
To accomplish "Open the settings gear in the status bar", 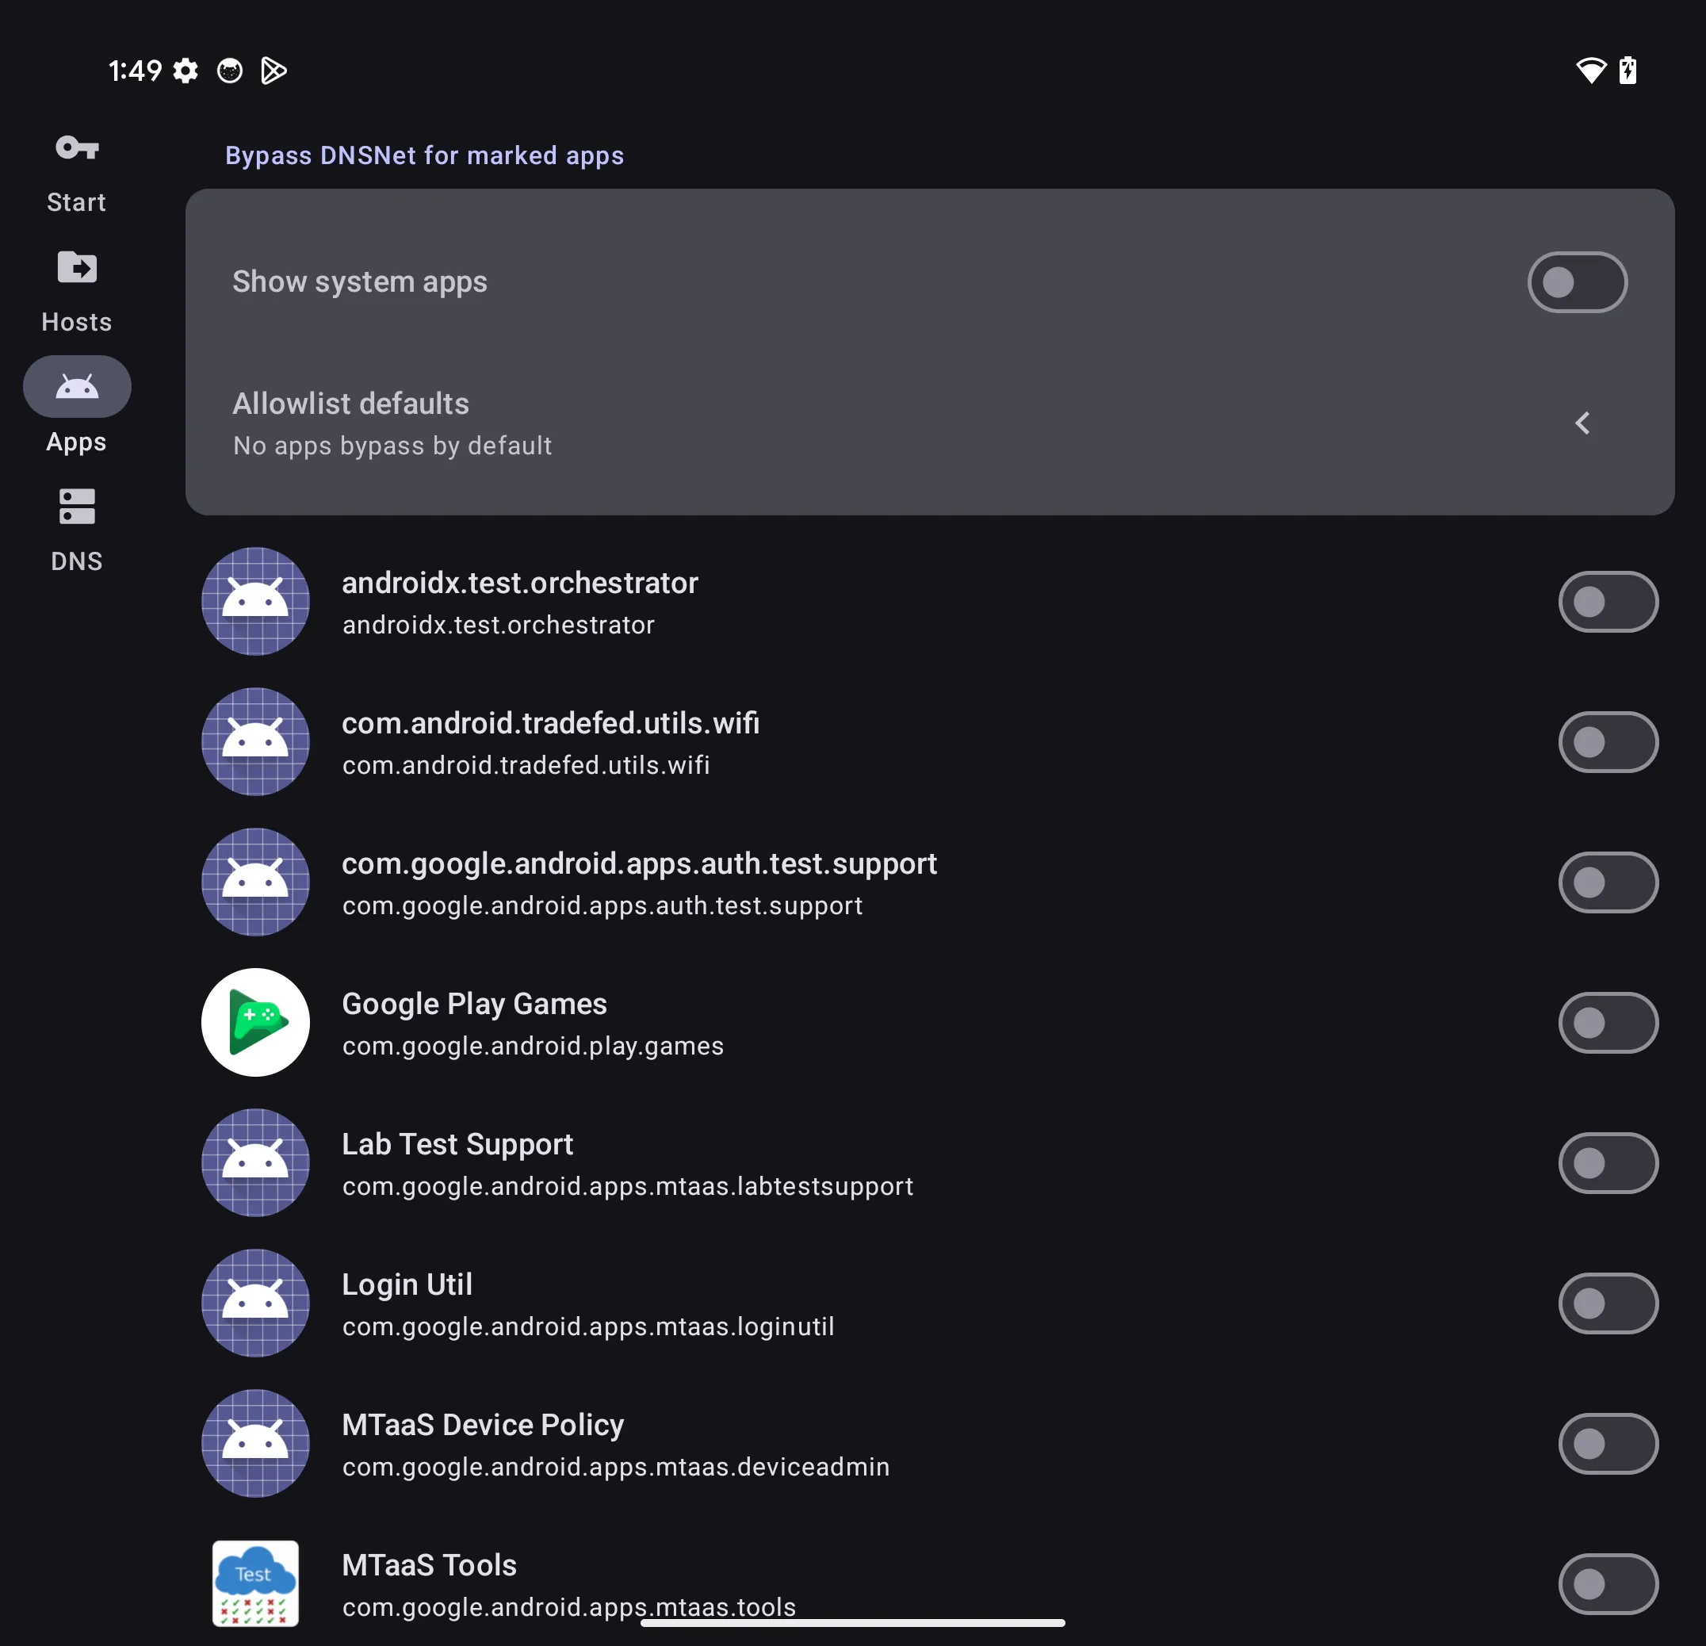I will pos(186,71).
